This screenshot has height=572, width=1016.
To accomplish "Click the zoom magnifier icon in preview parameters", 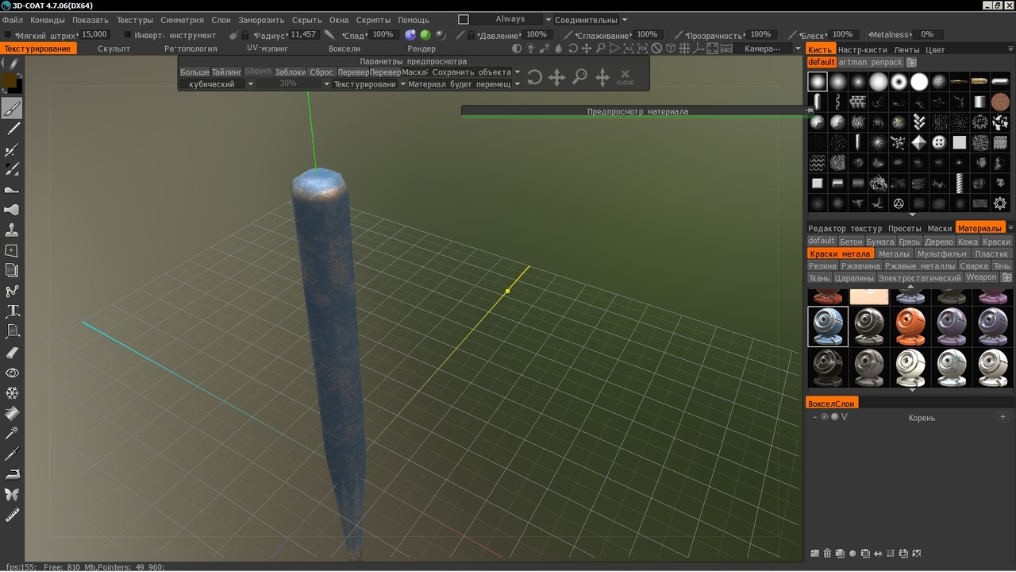I will 580,77.
